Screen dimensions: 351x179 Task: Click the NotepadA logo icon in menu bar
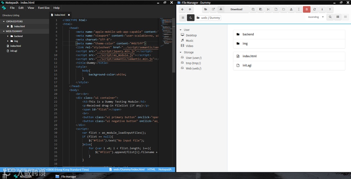(x=4, y=8)
